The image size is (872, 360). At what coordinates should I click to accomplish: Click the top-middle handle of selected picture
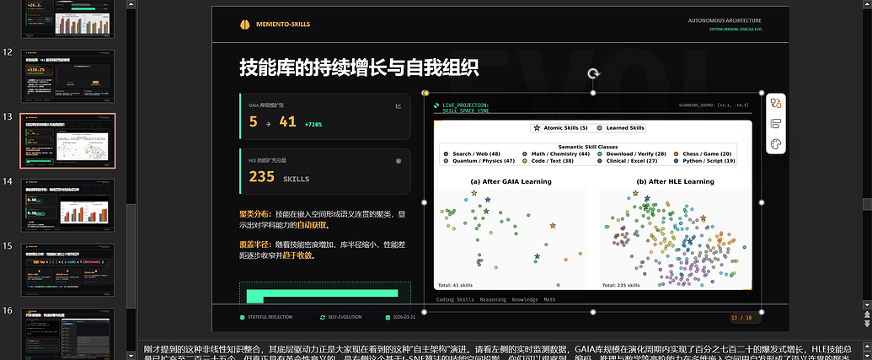click(x=593, y=93)
